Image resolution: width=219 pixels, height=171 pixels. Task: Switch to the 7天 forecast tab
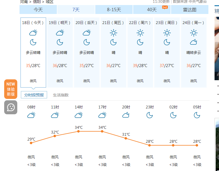point(76,10)
